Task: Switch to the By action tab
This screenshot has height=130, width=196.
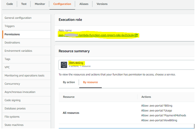Action: (69, 82)
